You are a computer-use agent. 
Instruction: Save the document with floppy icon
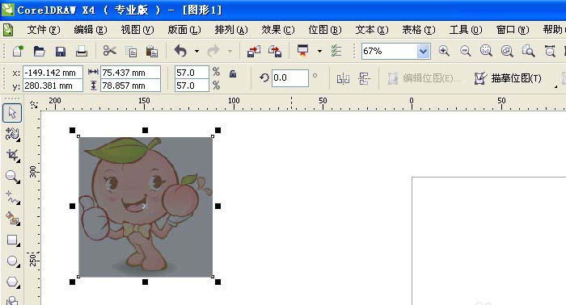point(61,52)
